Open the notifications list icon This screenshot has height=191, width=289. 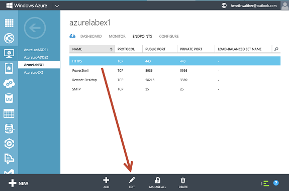(265, 183)
